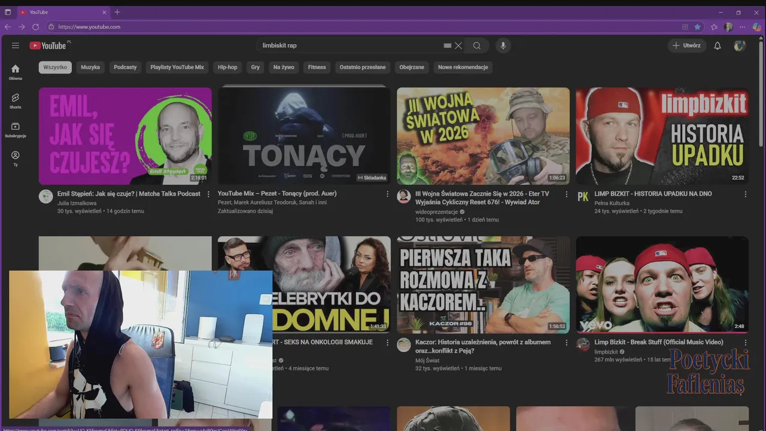Play the III Wojna Światowa w 2026 thumbnail
The width and height of the screenshot is (766, 431).
(483, 136)
